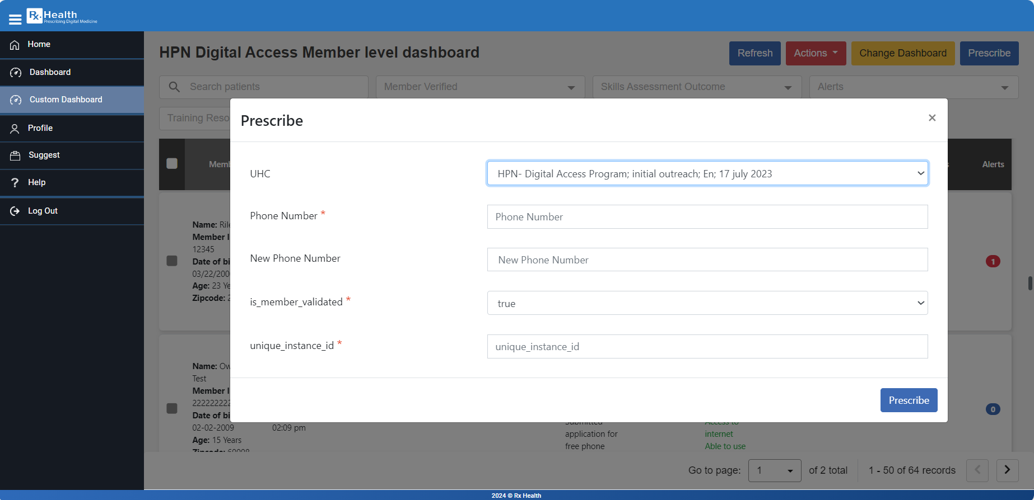The height and width of the screenshot is (500, 1034).
Task: Click the RxHealth logo
Action: pyautogui.click(x=62, y=16)
